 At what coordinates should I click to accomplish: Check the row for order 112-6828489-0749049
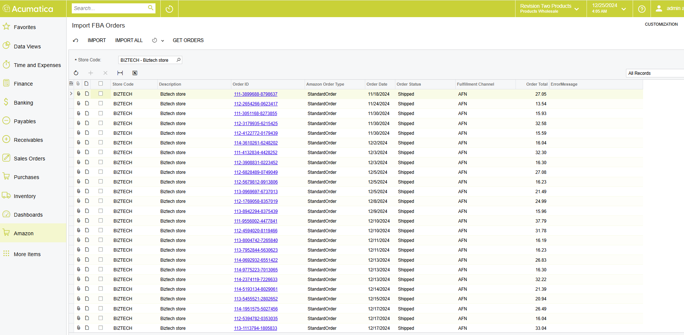pos(100,172)
